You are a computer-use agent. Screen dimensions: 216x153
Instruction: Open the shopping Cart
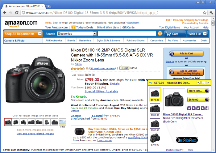click(175, 34)
